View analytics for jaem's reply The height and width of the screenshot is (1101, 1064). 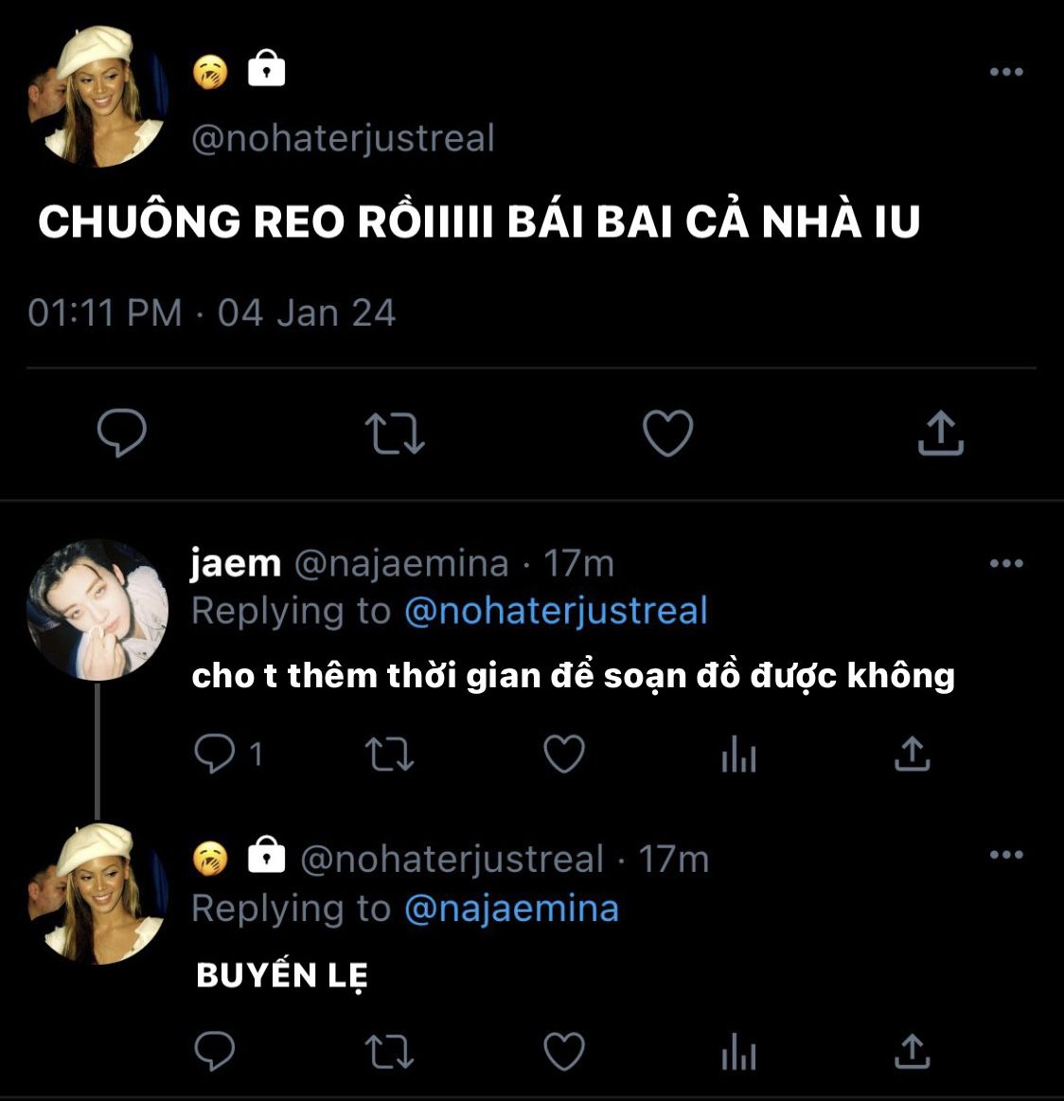pos(738,754)
